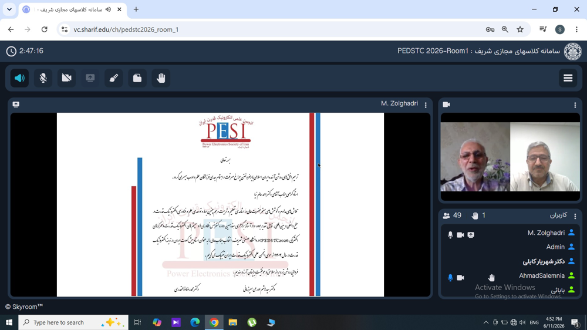The image size is (587, 330).
Task: Open the hamburger menu in Skyroom
Action: pos(568,78)
